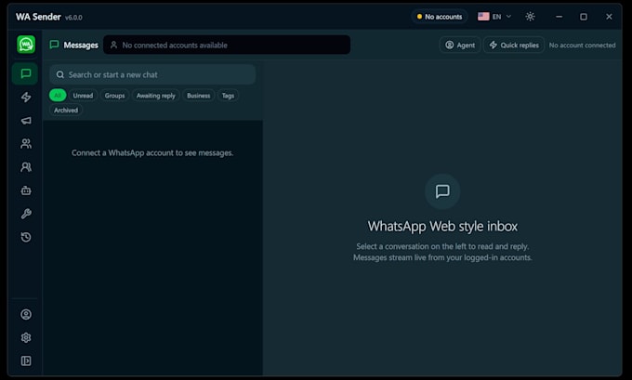The image size is (632, 380).
Task: Select the Awaiting reply filter chip
Action: point(156,96)
